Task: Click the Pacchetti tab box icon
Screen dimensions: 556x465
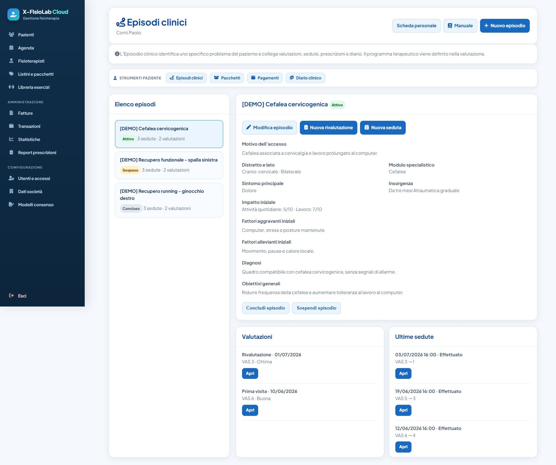Action: (216, 78)
